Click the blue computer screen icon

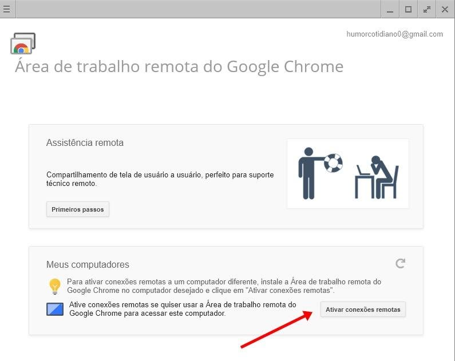[55, 310]
